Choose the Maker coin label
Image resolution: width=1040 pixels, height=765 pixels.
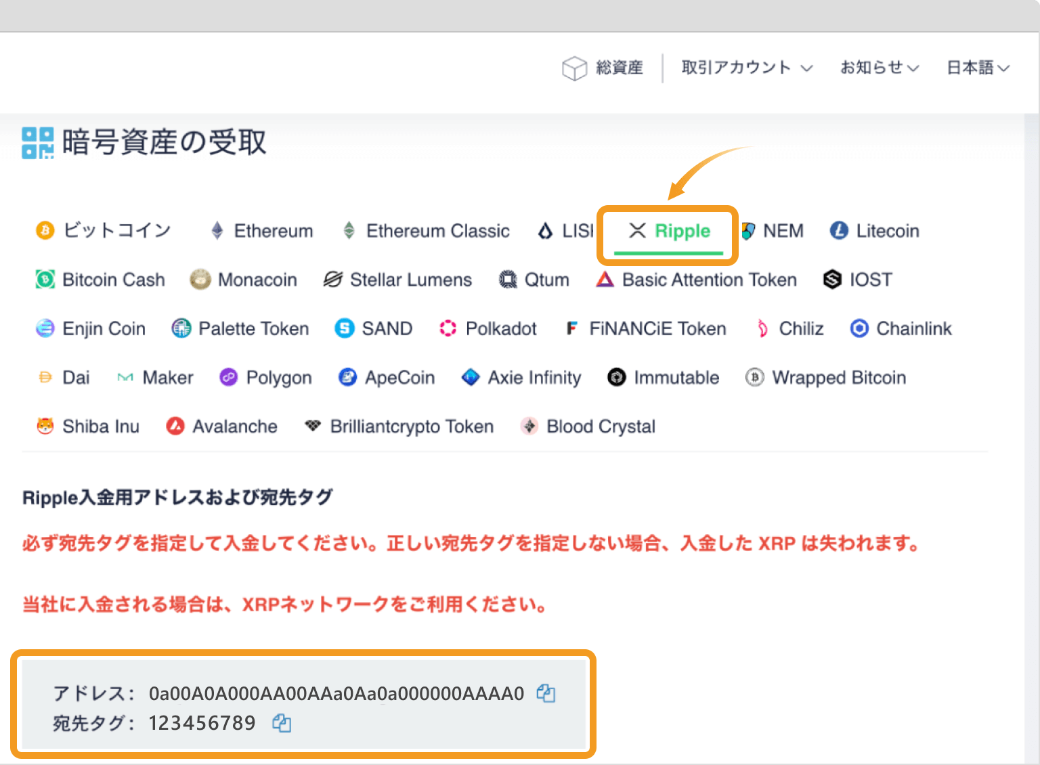coord(168,377)
